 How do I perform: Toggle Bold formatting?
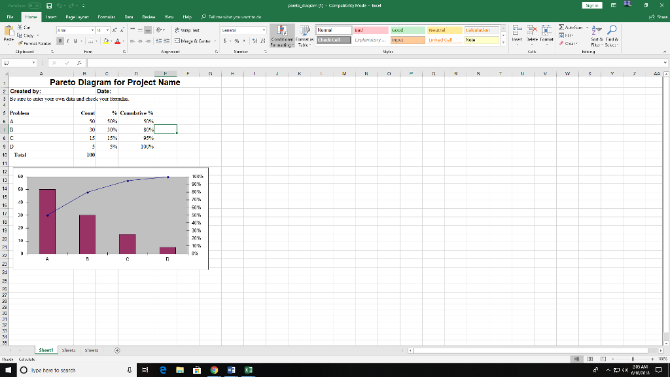click(x=60, y=41)
